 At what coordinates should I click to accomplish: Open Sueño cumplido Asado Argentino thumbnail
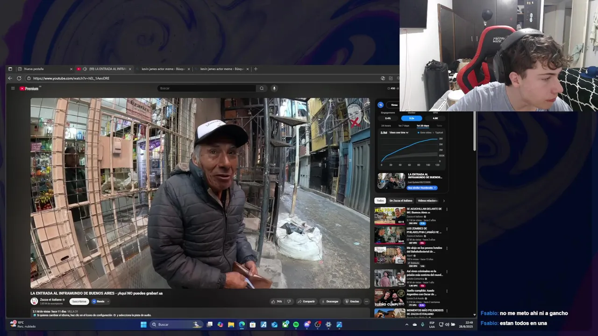390,298
